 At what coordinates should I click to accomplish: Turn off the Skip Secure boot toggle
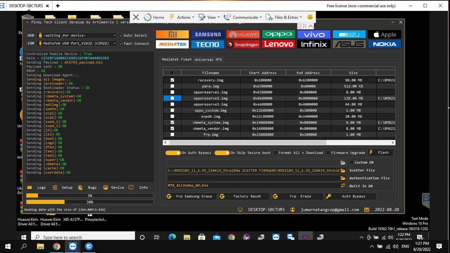point(222,153)
